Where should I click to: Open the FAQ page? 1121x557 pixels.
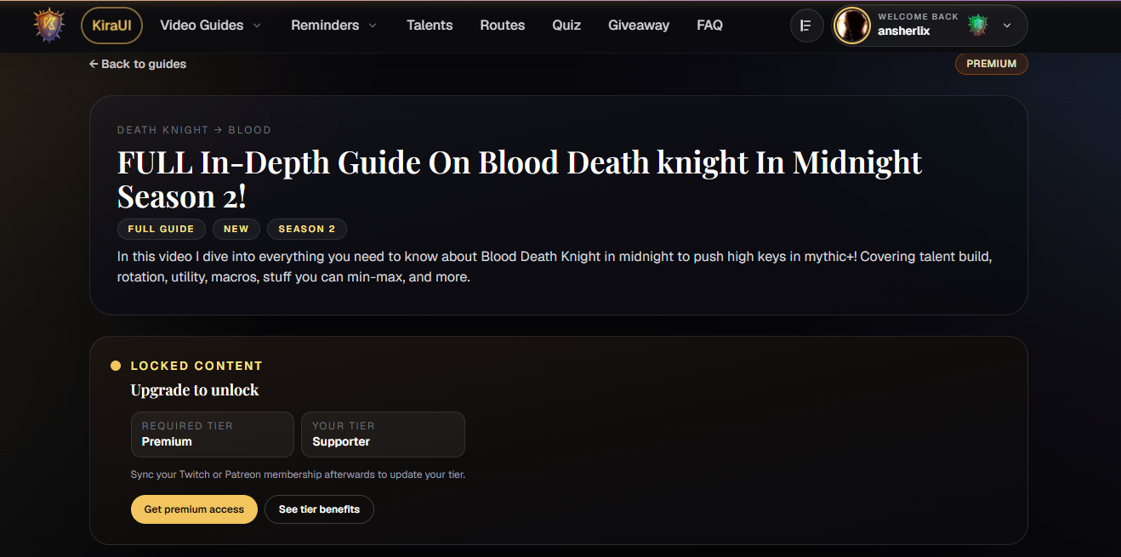(709, 26)
